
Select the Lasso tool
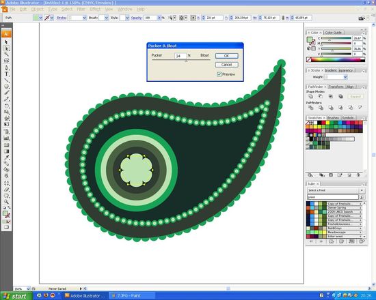tap(6, 61)
